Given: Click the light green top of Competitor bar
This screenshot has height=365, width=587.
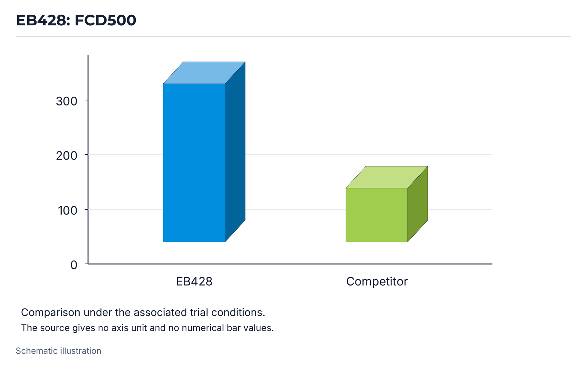Looking at the screenshot, I should click(x=387, y=177).
